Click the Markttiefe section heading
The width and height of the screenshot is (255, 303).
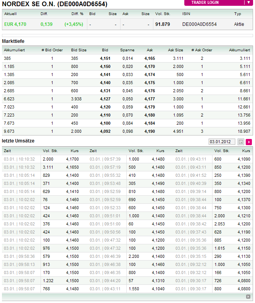14,41
